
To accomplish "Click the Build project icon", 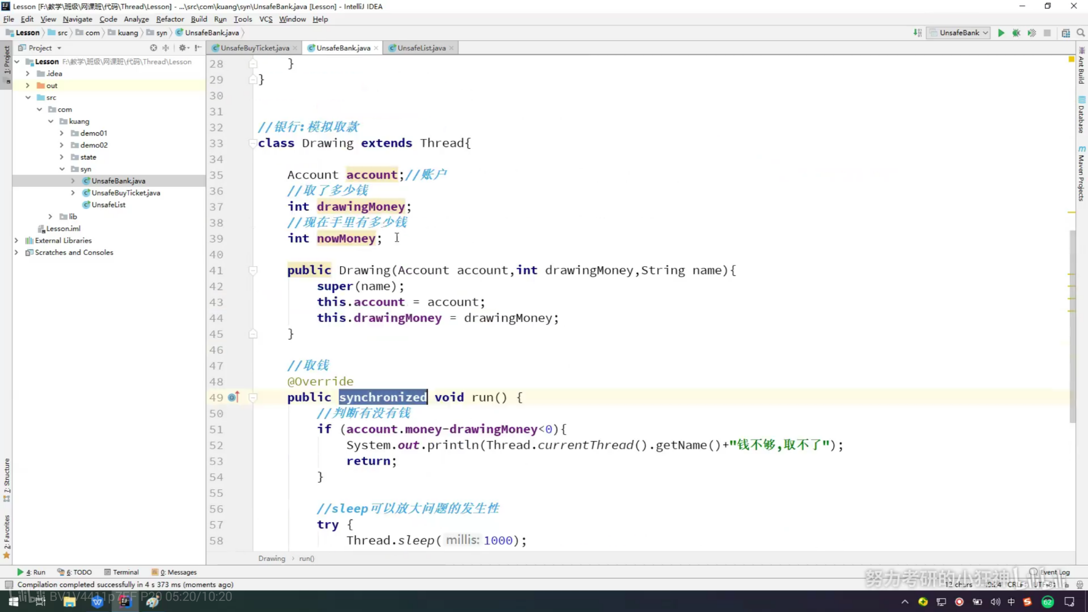I will point(917,33).
